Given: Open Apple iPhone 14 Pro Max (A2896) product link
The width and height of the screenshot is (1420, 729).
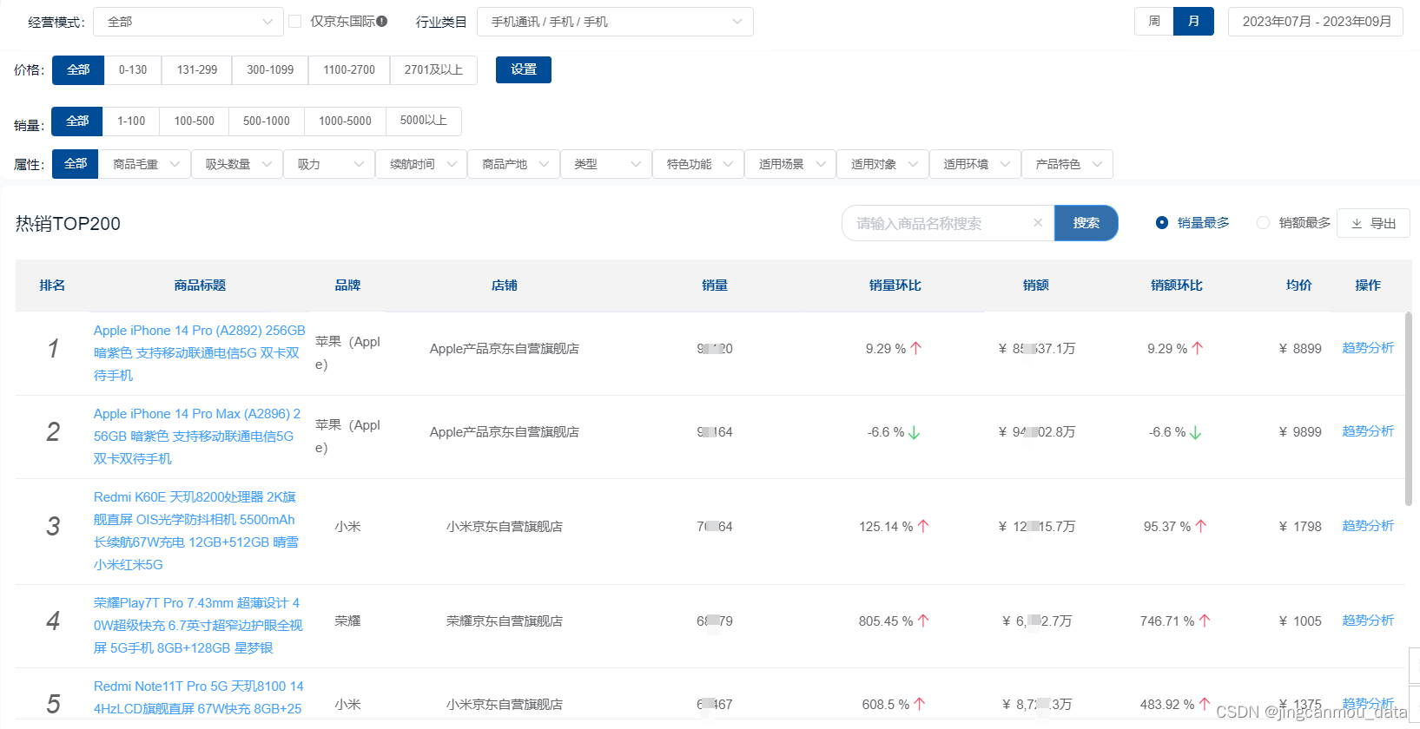Looking at the screenshot, I should click(x=197, y=437).
